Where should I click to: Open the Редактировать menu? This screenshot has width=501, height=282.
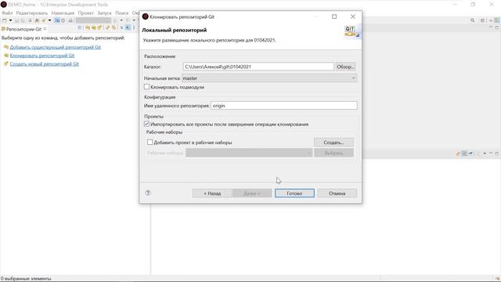(x=31, y=13)
